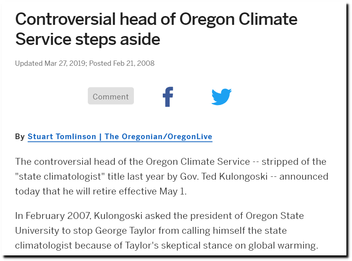
Task: Share the article via the Facebook icon
Action: [x=168, y=97]
